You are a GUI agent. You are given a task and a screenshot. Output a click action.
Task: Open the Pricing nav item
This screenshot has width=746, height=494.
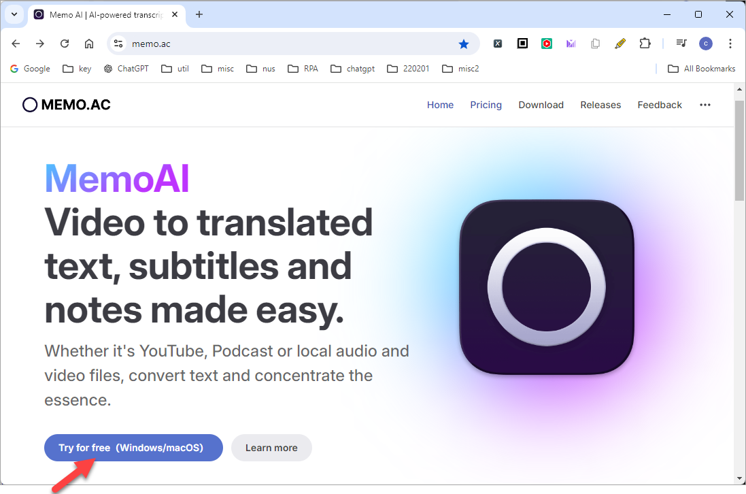point(486,105)
